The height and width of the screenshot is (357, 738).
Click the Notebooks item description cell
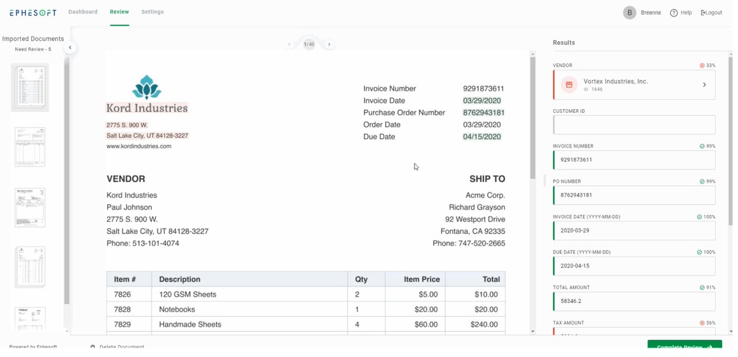pyautogui.click(x=249, y=310)
